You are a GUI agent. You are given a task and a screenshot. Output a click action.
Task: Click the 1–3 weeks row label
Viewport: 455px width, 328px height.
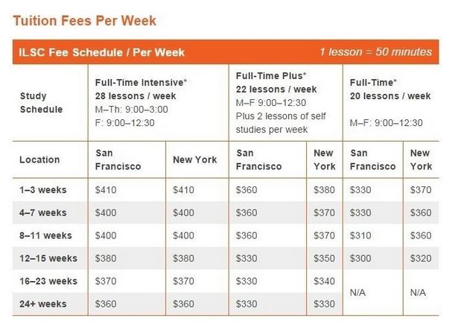click(x=43, y=189)
